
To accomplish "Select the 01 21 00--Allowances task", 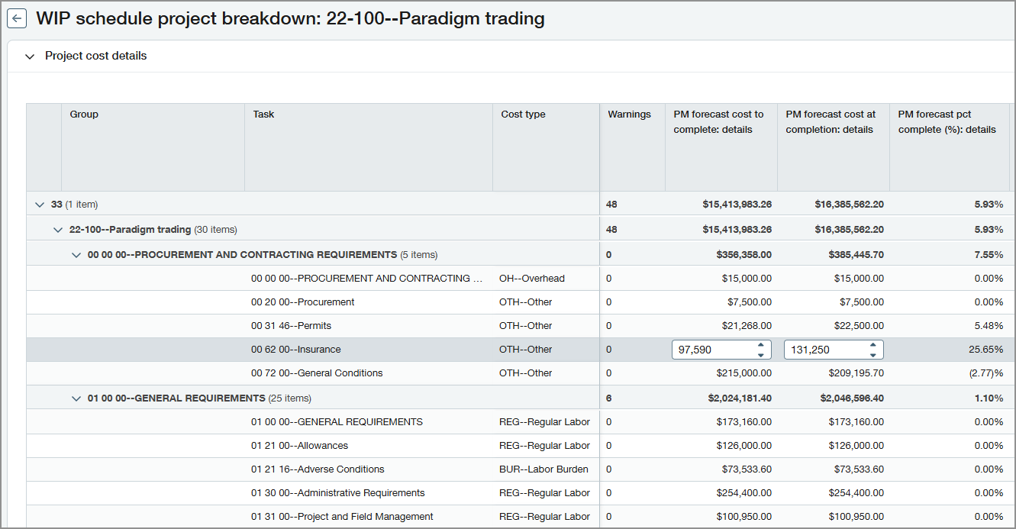I will pos(299,446).
